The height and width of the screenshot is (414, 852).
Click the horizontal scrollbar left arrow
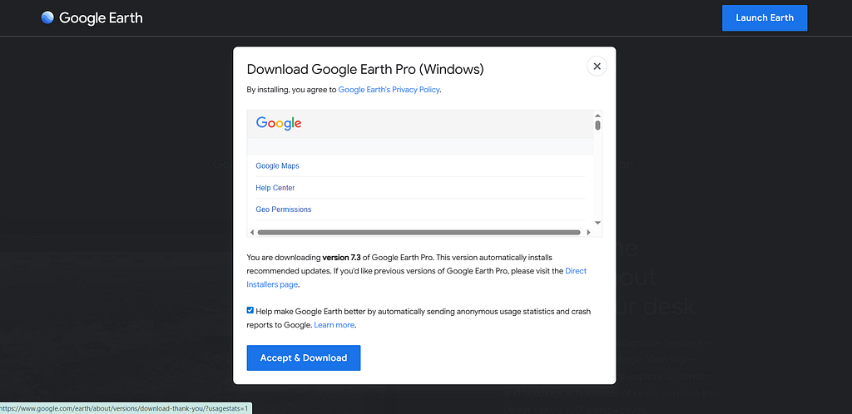point(251,232)
